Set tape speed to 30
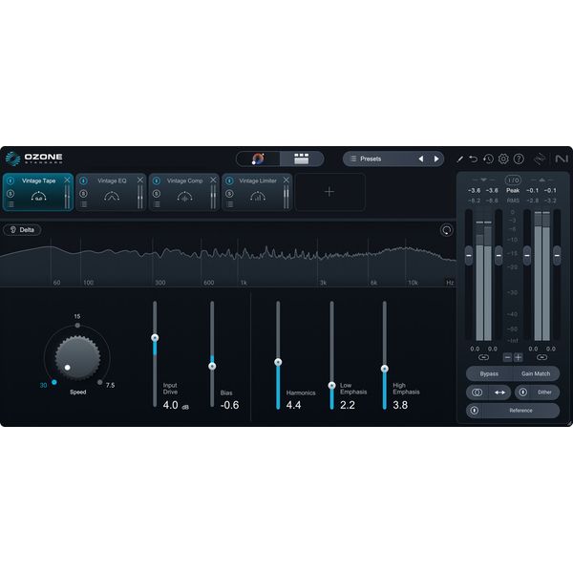Image resolution: width=573 pixels, height=573 pixels. coord(54,382)
